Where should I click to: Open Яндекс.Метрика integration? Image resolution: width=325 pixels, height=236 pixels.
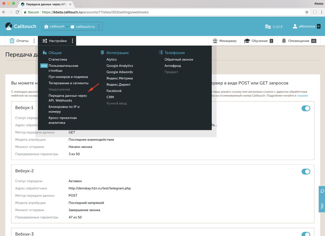[120, 78]
